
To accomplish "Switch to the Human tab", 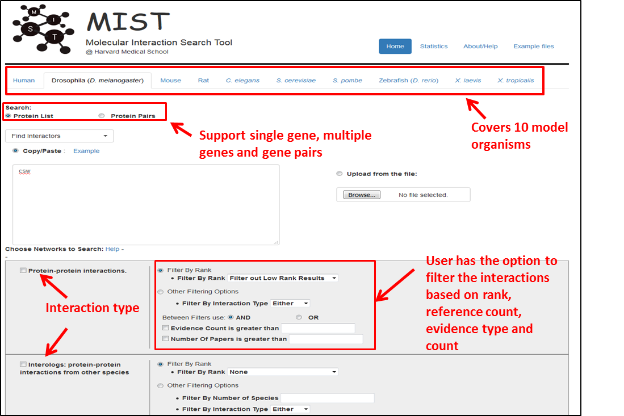I will [24, 81].
